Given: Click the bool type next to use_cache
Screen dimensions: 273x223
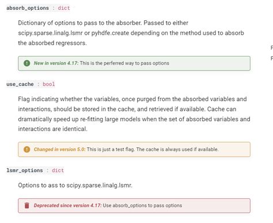Looking at the screenshot, I should 48,84.
